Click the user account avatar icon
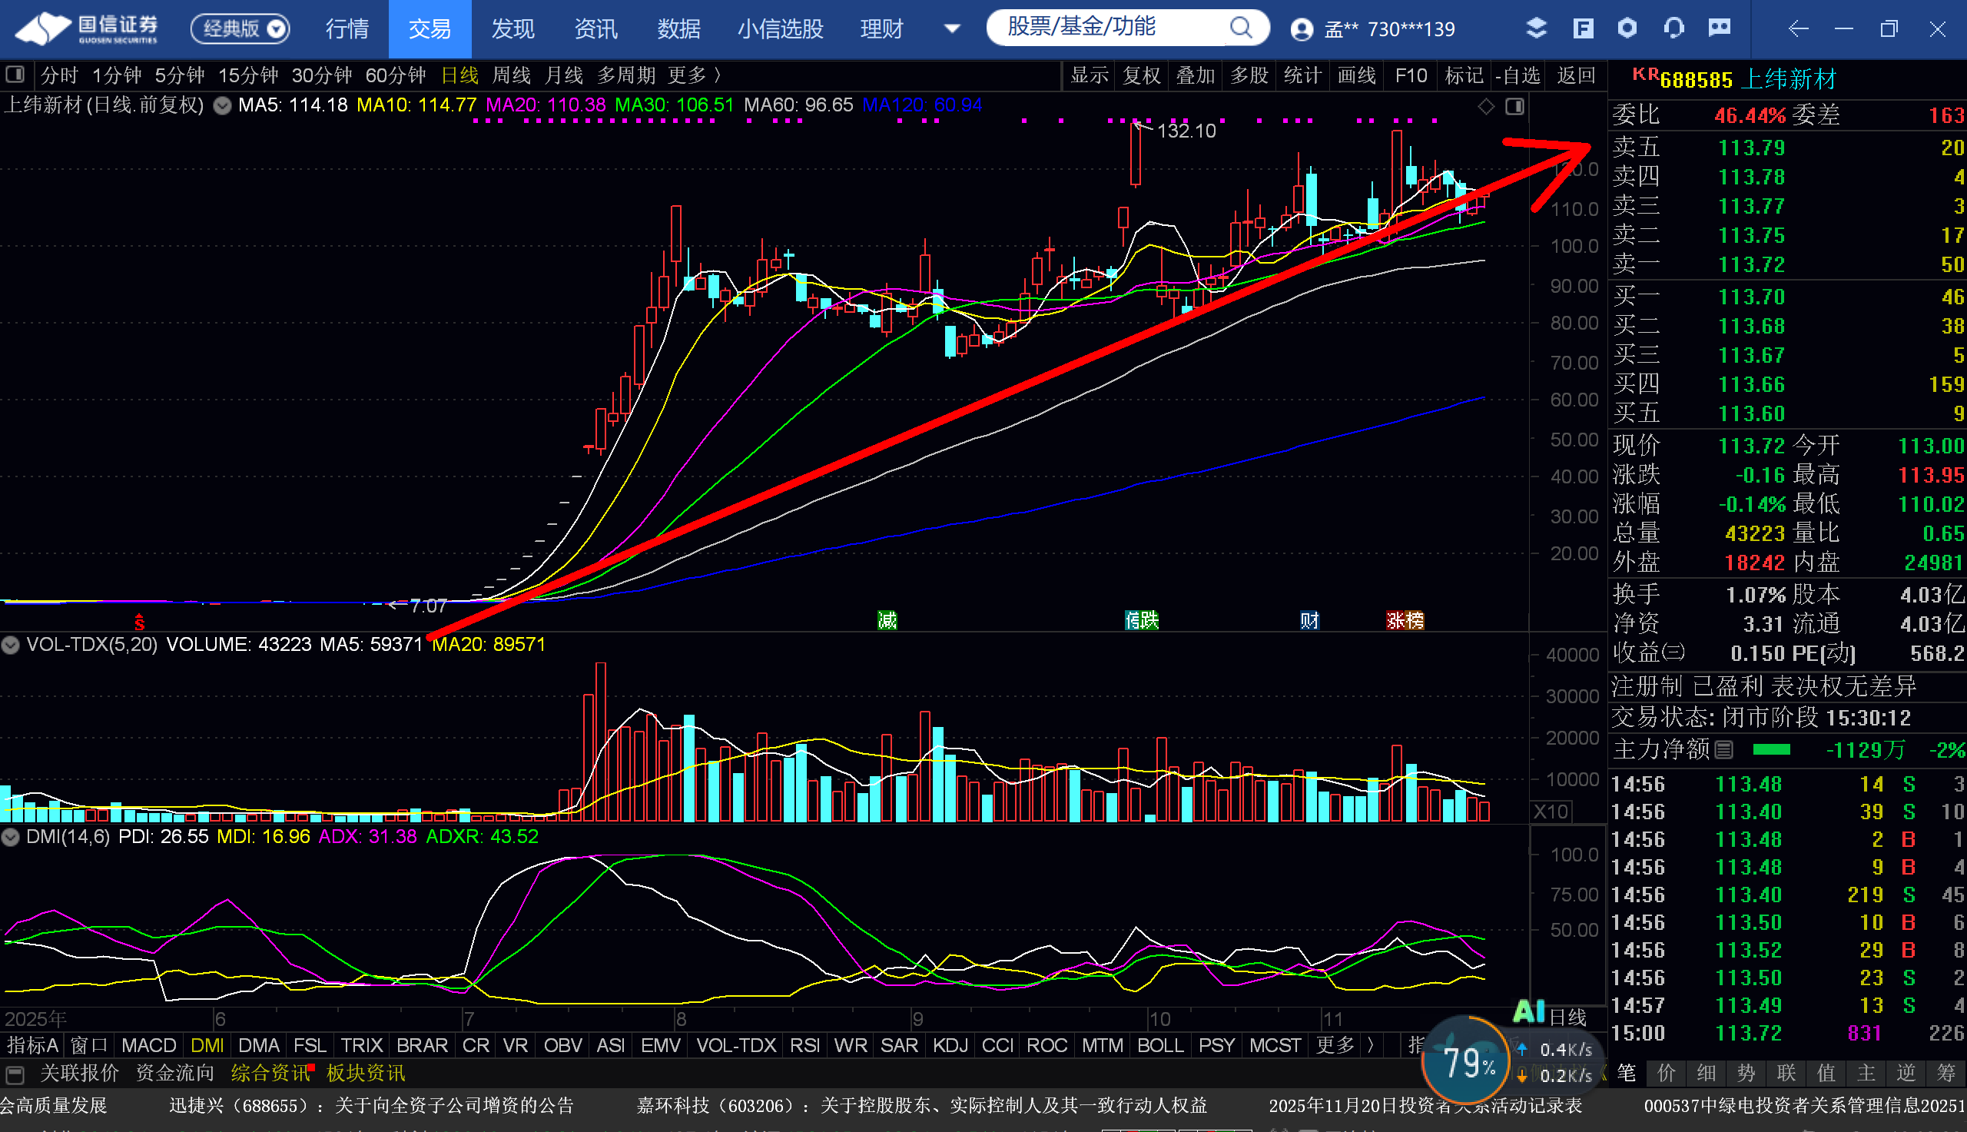1967x1132 pixels. coord(1302,29)
